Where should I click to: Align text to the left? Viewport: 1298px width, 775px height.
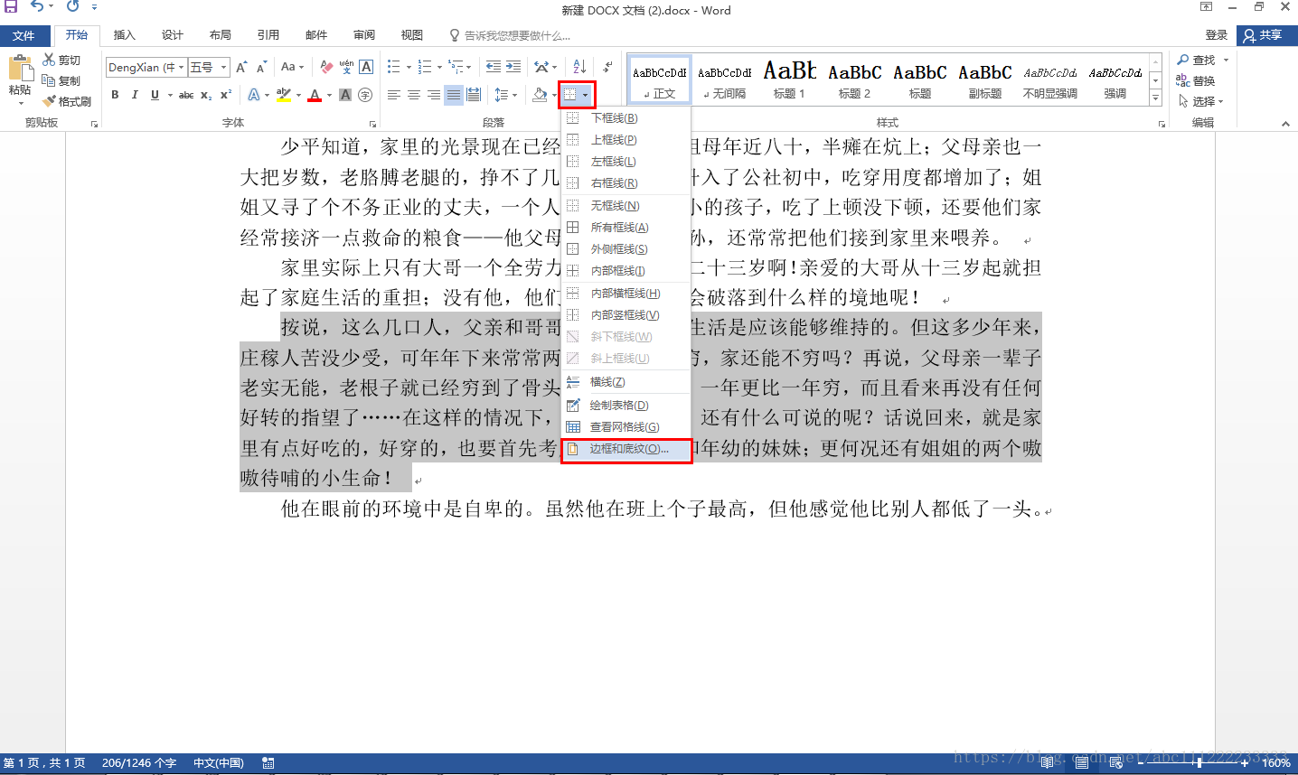pos(394,95)
